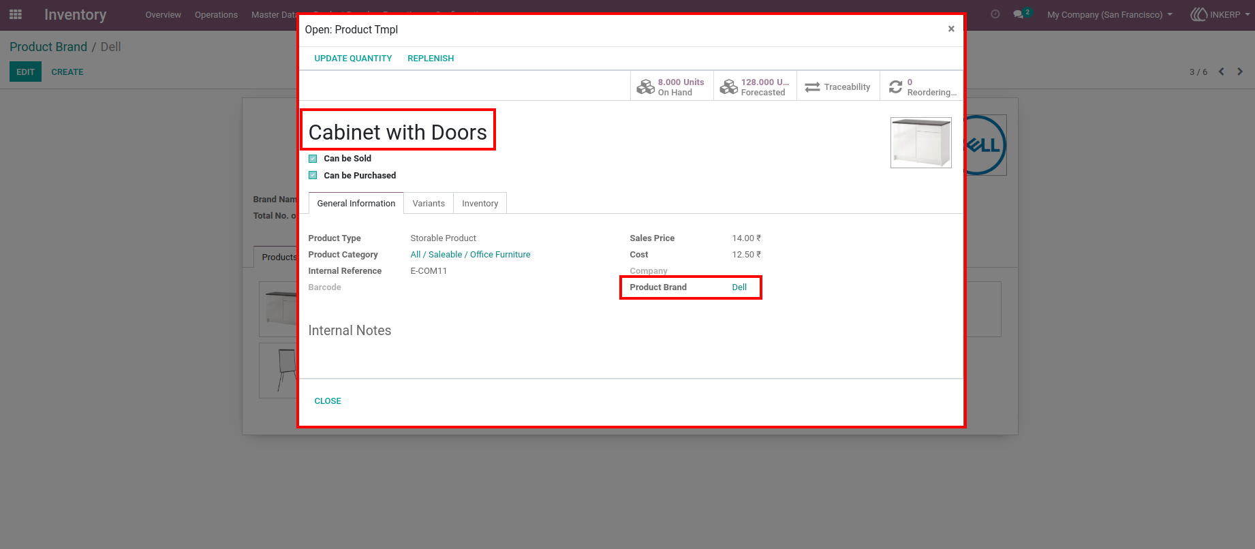
Task: Open the activities clock icon
Action: tap(995, 14)
